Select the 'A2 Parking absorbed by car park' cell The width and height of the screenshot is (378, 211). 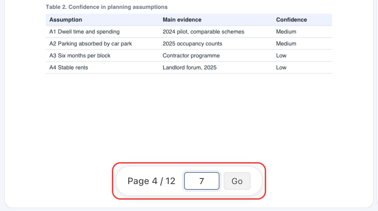(91, 44)
